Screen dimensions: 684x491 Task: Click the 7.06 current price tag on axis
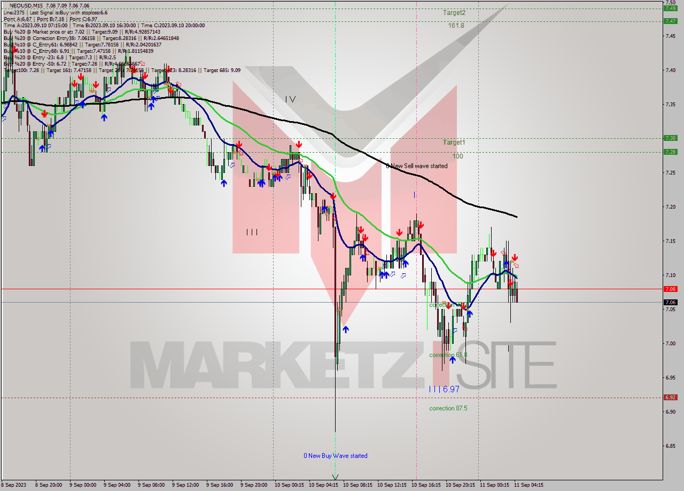670,302
